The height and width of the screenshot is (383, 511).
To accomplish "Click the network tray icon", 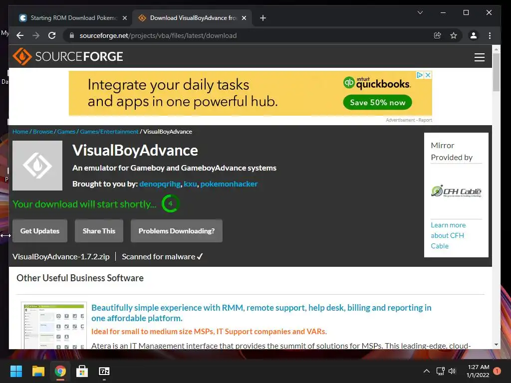I will point(440,371).
